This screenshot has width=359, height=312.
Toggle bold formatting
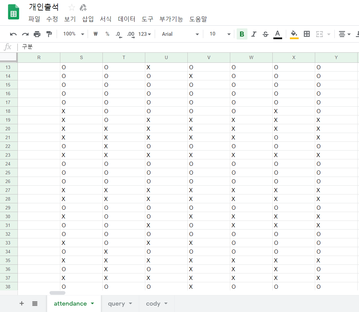tap(242, 34)
